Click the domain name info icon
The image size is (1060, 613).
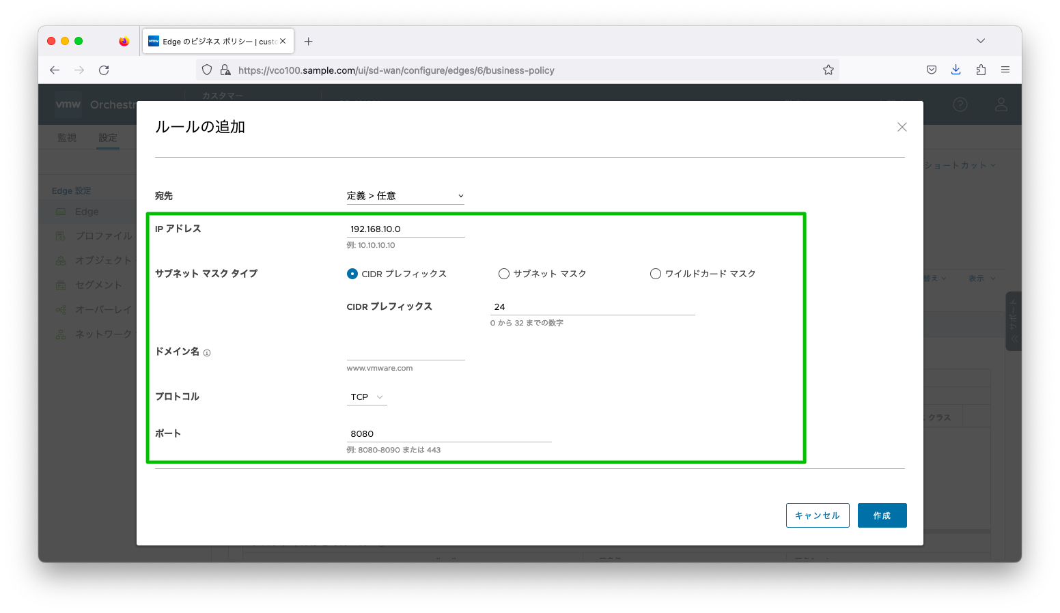pos(207,353)
